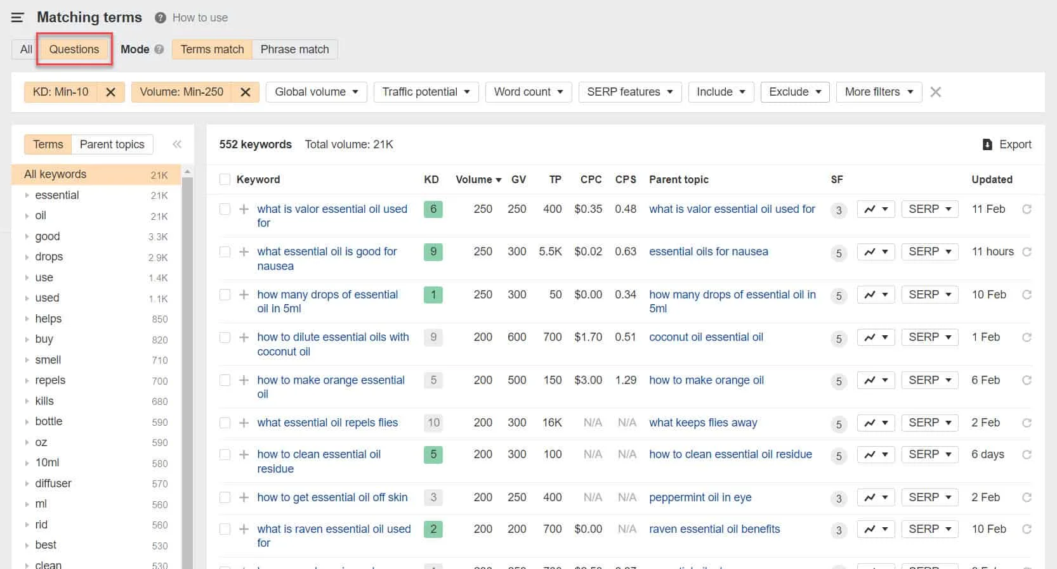Clear all filters with the X icon
The height and width of the screenshot is (569, 1057).
pyautogui.click(x=935, y=93)
